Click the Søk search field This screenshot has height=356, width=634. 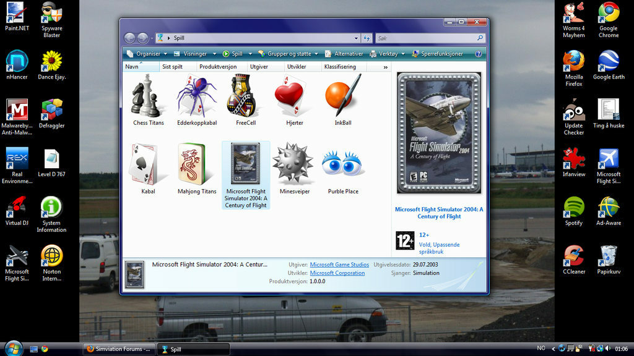(430, 38)
